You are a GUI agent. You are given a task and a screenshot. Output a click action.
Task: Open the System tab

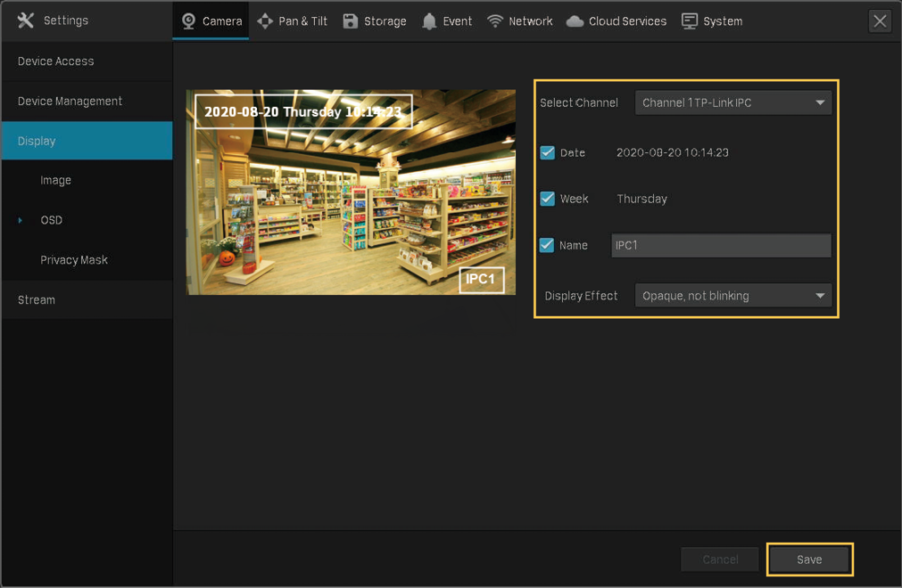pos(712,21)
